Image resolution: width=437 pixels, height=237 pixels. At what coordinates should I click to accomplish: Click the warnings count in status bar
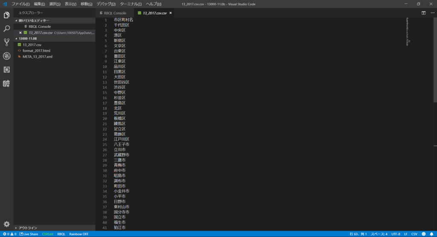[13, 234]
